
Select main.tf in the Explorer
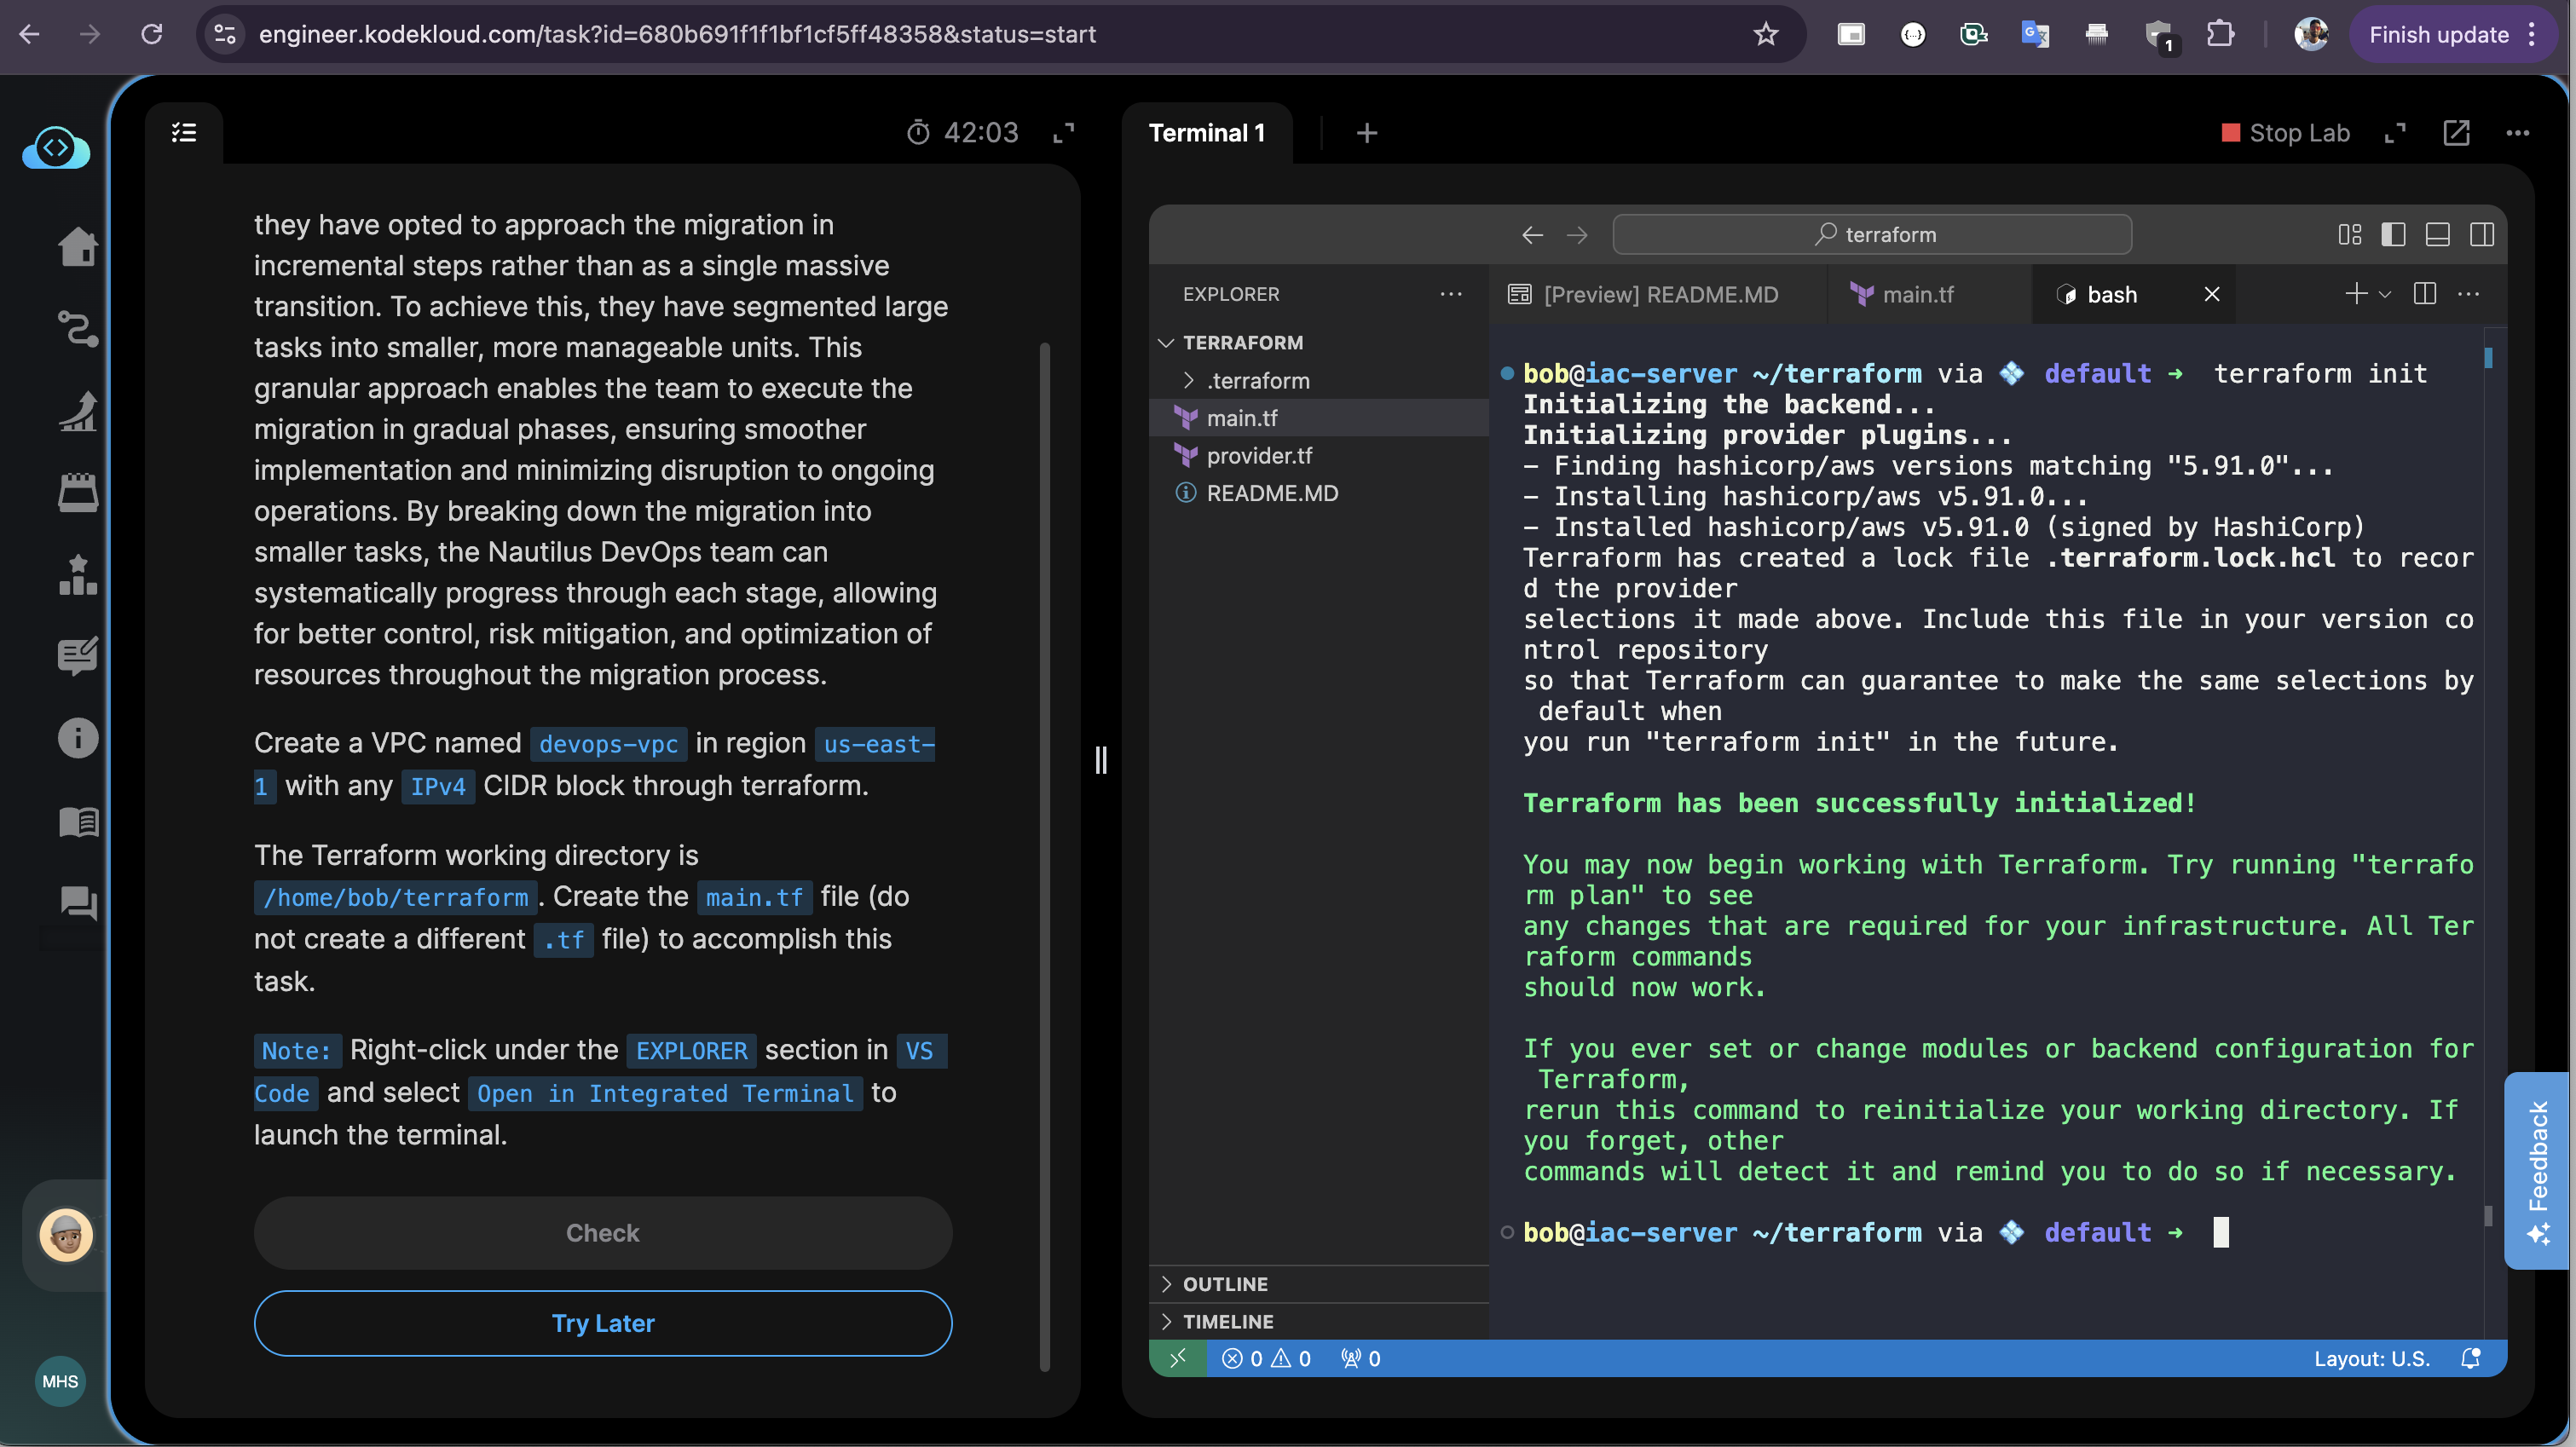[x=1242, y=418]
